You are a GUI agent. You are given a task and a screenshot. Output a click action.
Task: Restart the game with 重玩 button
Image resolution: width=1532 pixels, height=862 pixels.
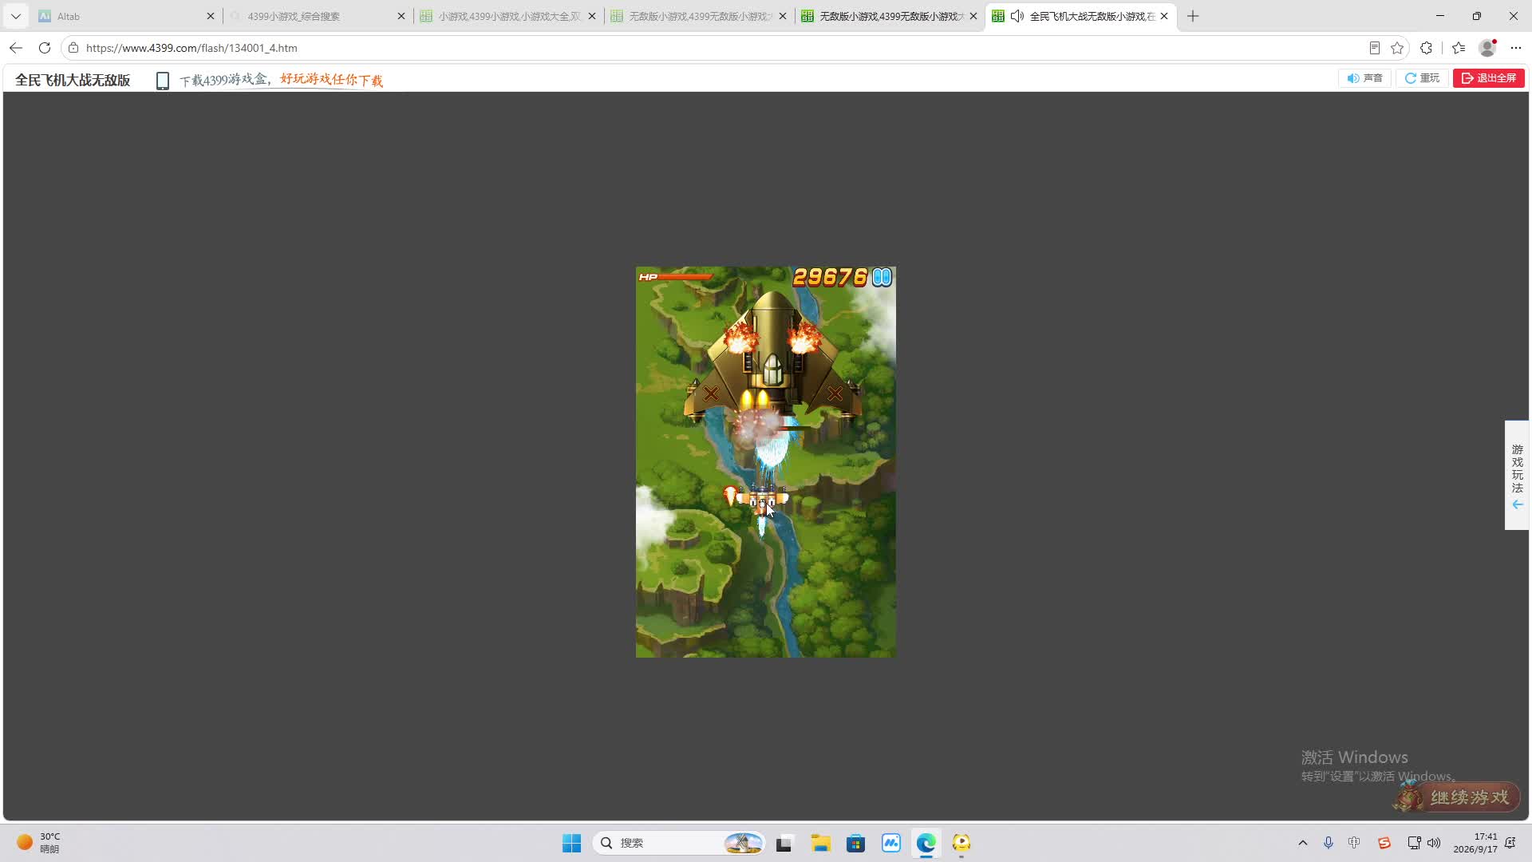[1422, 78]
